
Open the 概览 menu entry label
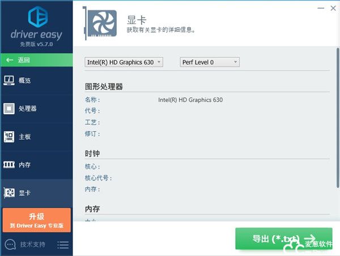25,81
